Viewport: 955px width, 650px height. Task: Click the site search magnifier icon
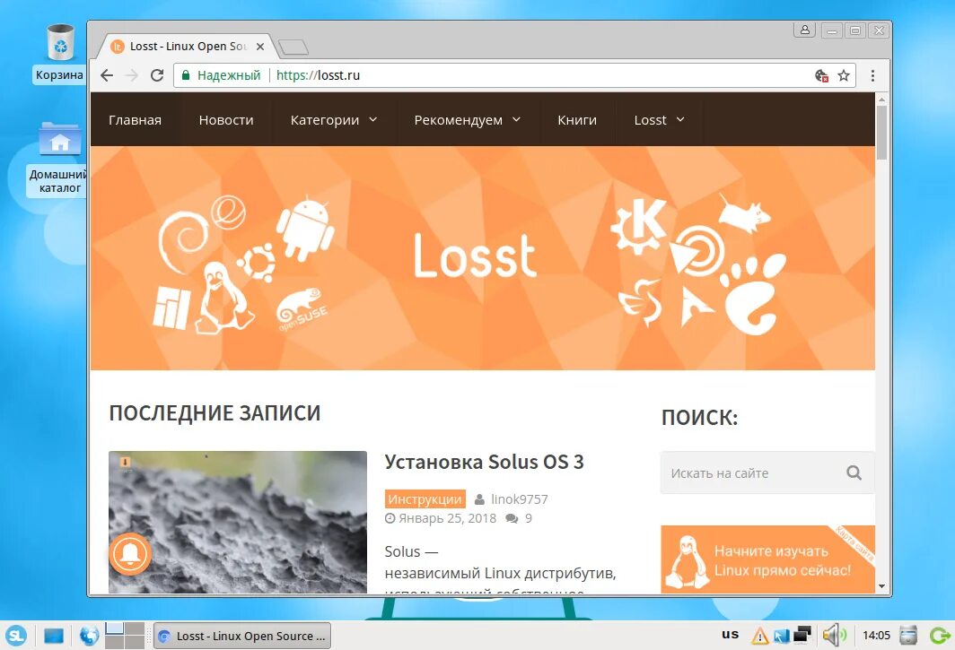click(854, 472)
